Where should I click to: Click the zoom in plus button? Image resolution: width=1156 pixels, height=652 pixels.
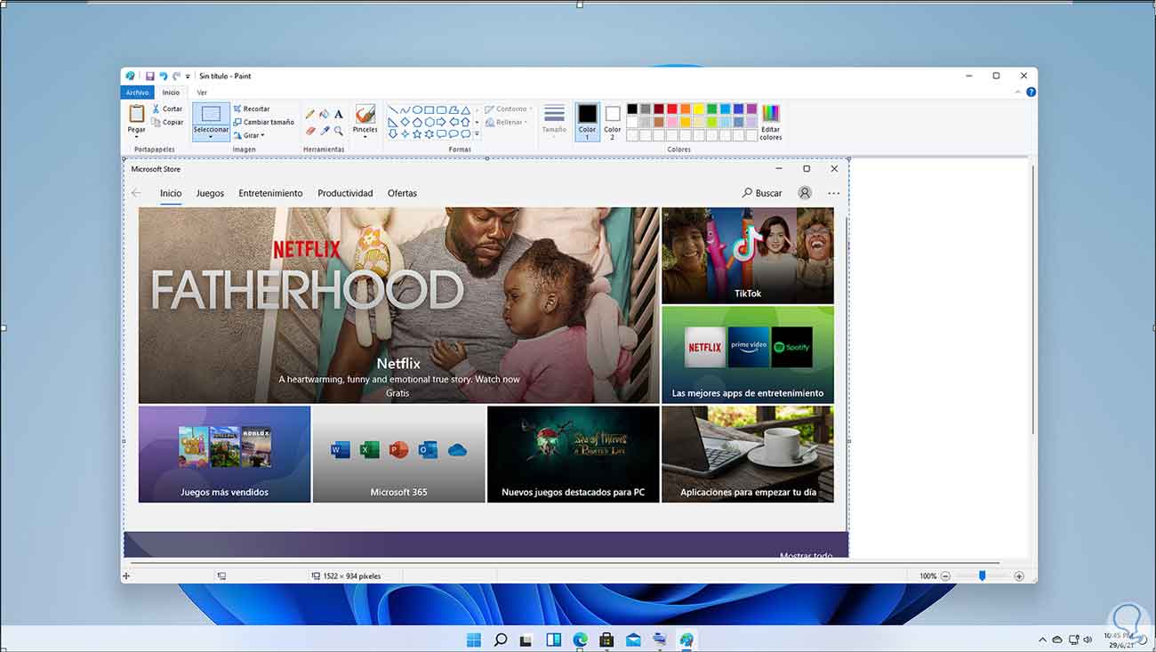click(1019, 576)
